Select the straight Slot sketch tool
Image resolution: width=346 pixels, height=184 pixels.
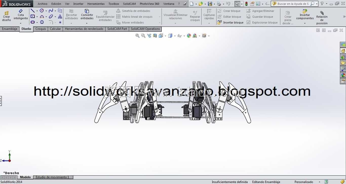click(x=33, y=22)
